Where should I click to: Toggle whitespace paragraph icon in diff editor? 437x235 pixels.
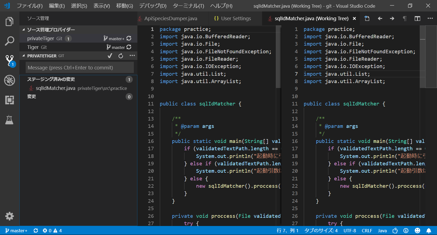405,18
